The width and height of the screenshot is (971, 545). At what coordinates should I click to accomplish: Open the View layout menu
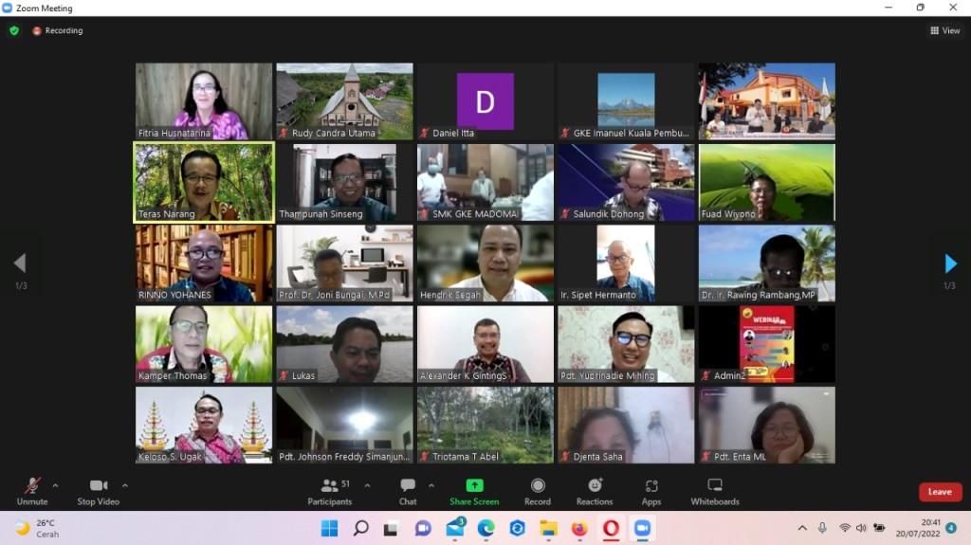click(945, 30)
